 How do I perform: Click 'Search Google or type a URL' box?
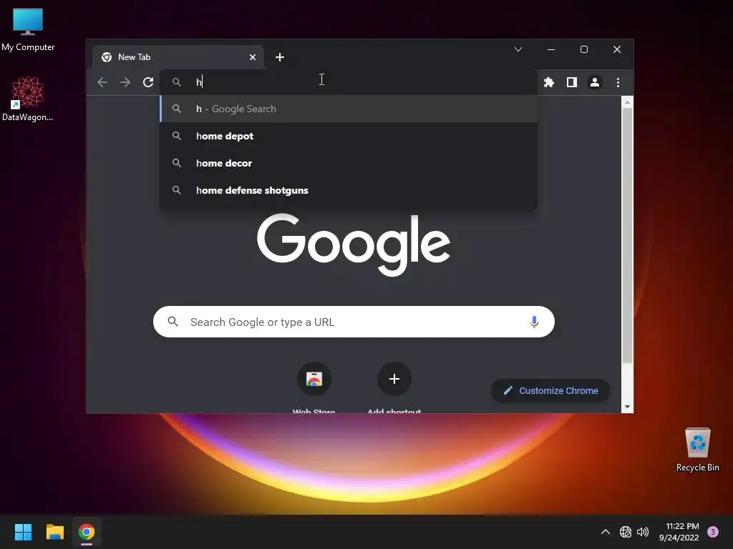click(x=354, y=322)
